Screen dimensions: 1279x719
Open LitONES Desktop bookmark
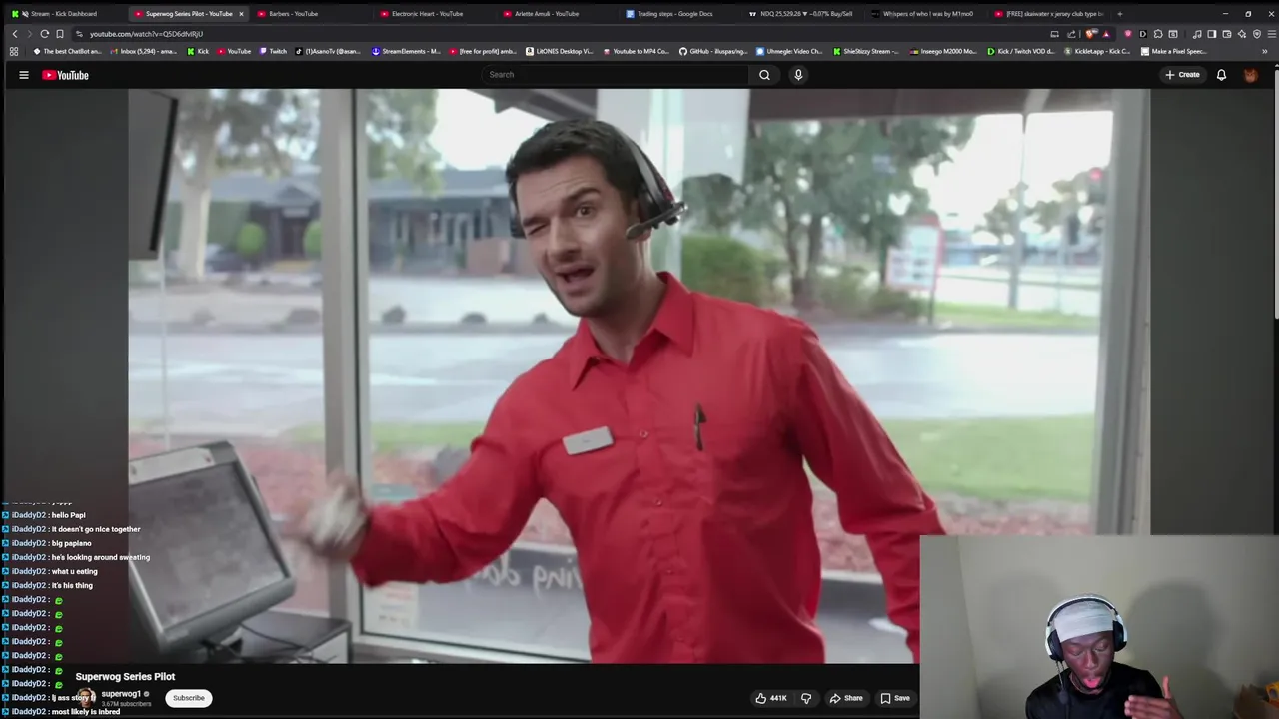click(x=559, y=51)
